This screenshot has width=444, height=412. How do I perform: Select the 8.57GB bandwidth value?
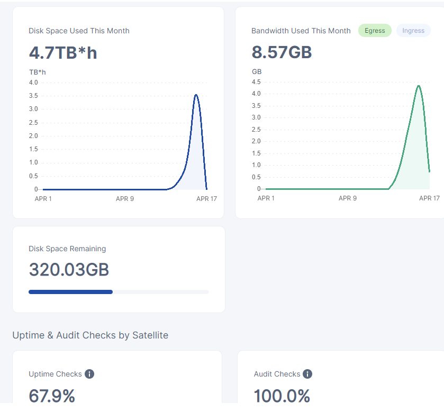[x=282, y=52]
